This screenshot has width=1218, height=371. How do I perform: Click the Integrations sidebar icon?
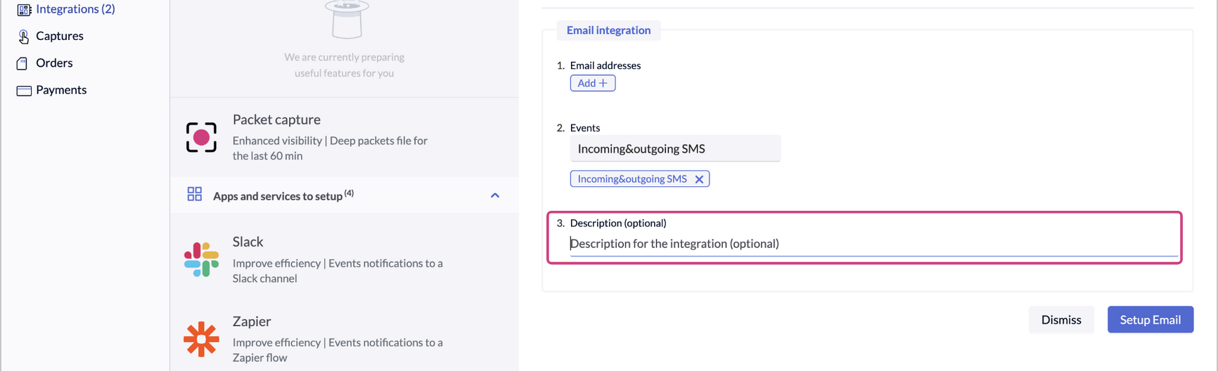[24, 10]
